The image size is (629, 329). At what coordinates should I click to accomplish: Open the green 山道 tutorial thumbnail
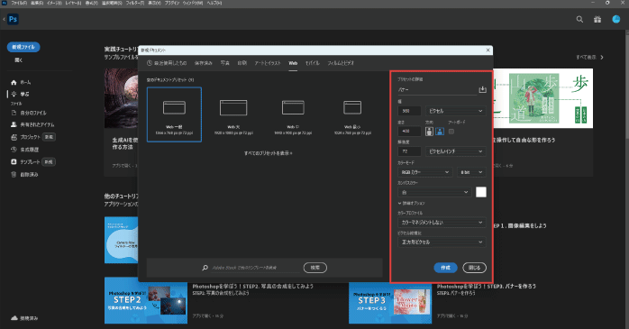click(542, 98)
